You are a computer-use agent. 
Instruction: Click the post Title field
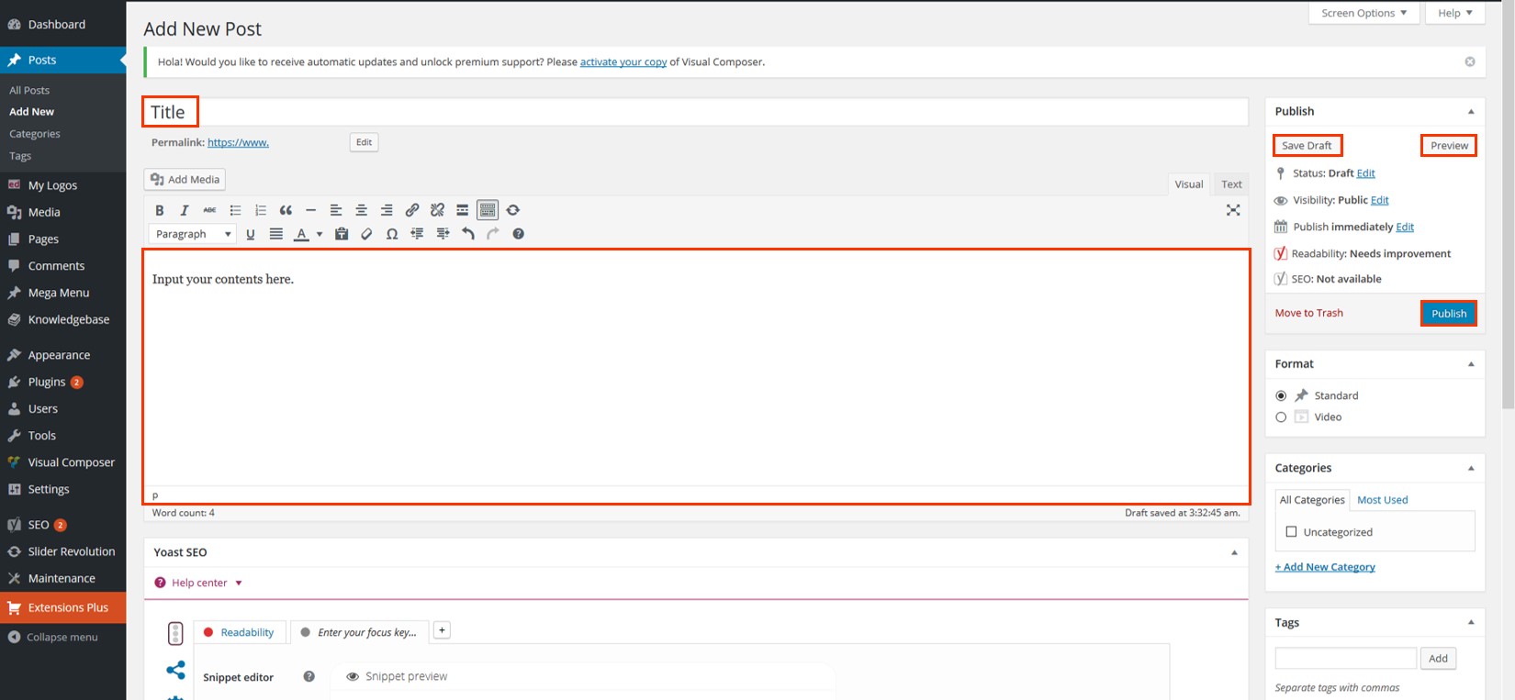(x=696, y=112)
